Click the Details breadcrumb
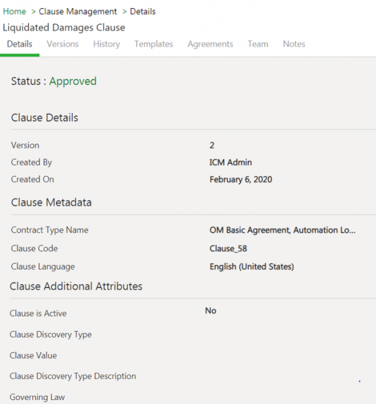376x404 pixels. [143, 11]
